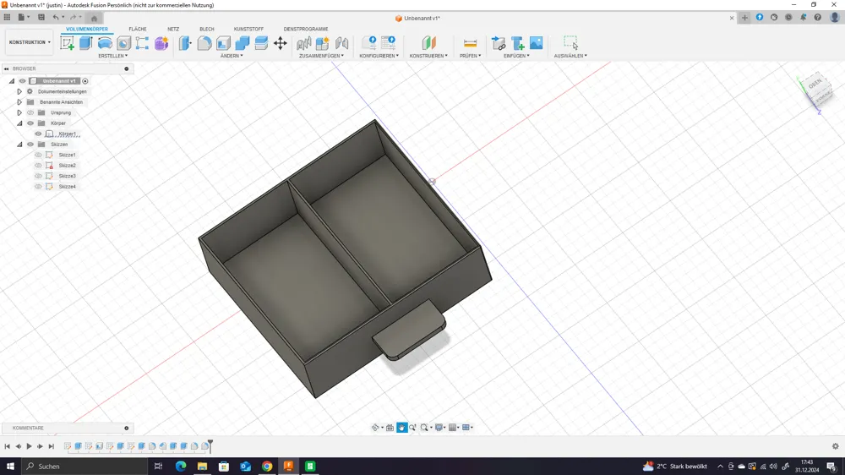Open the configuration table icon
Screen dimensions: 845x475
coord(388,43)
